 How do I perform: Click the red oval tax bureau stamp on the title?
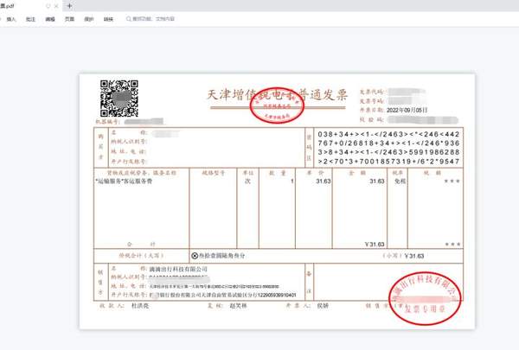tap(277, 105)
